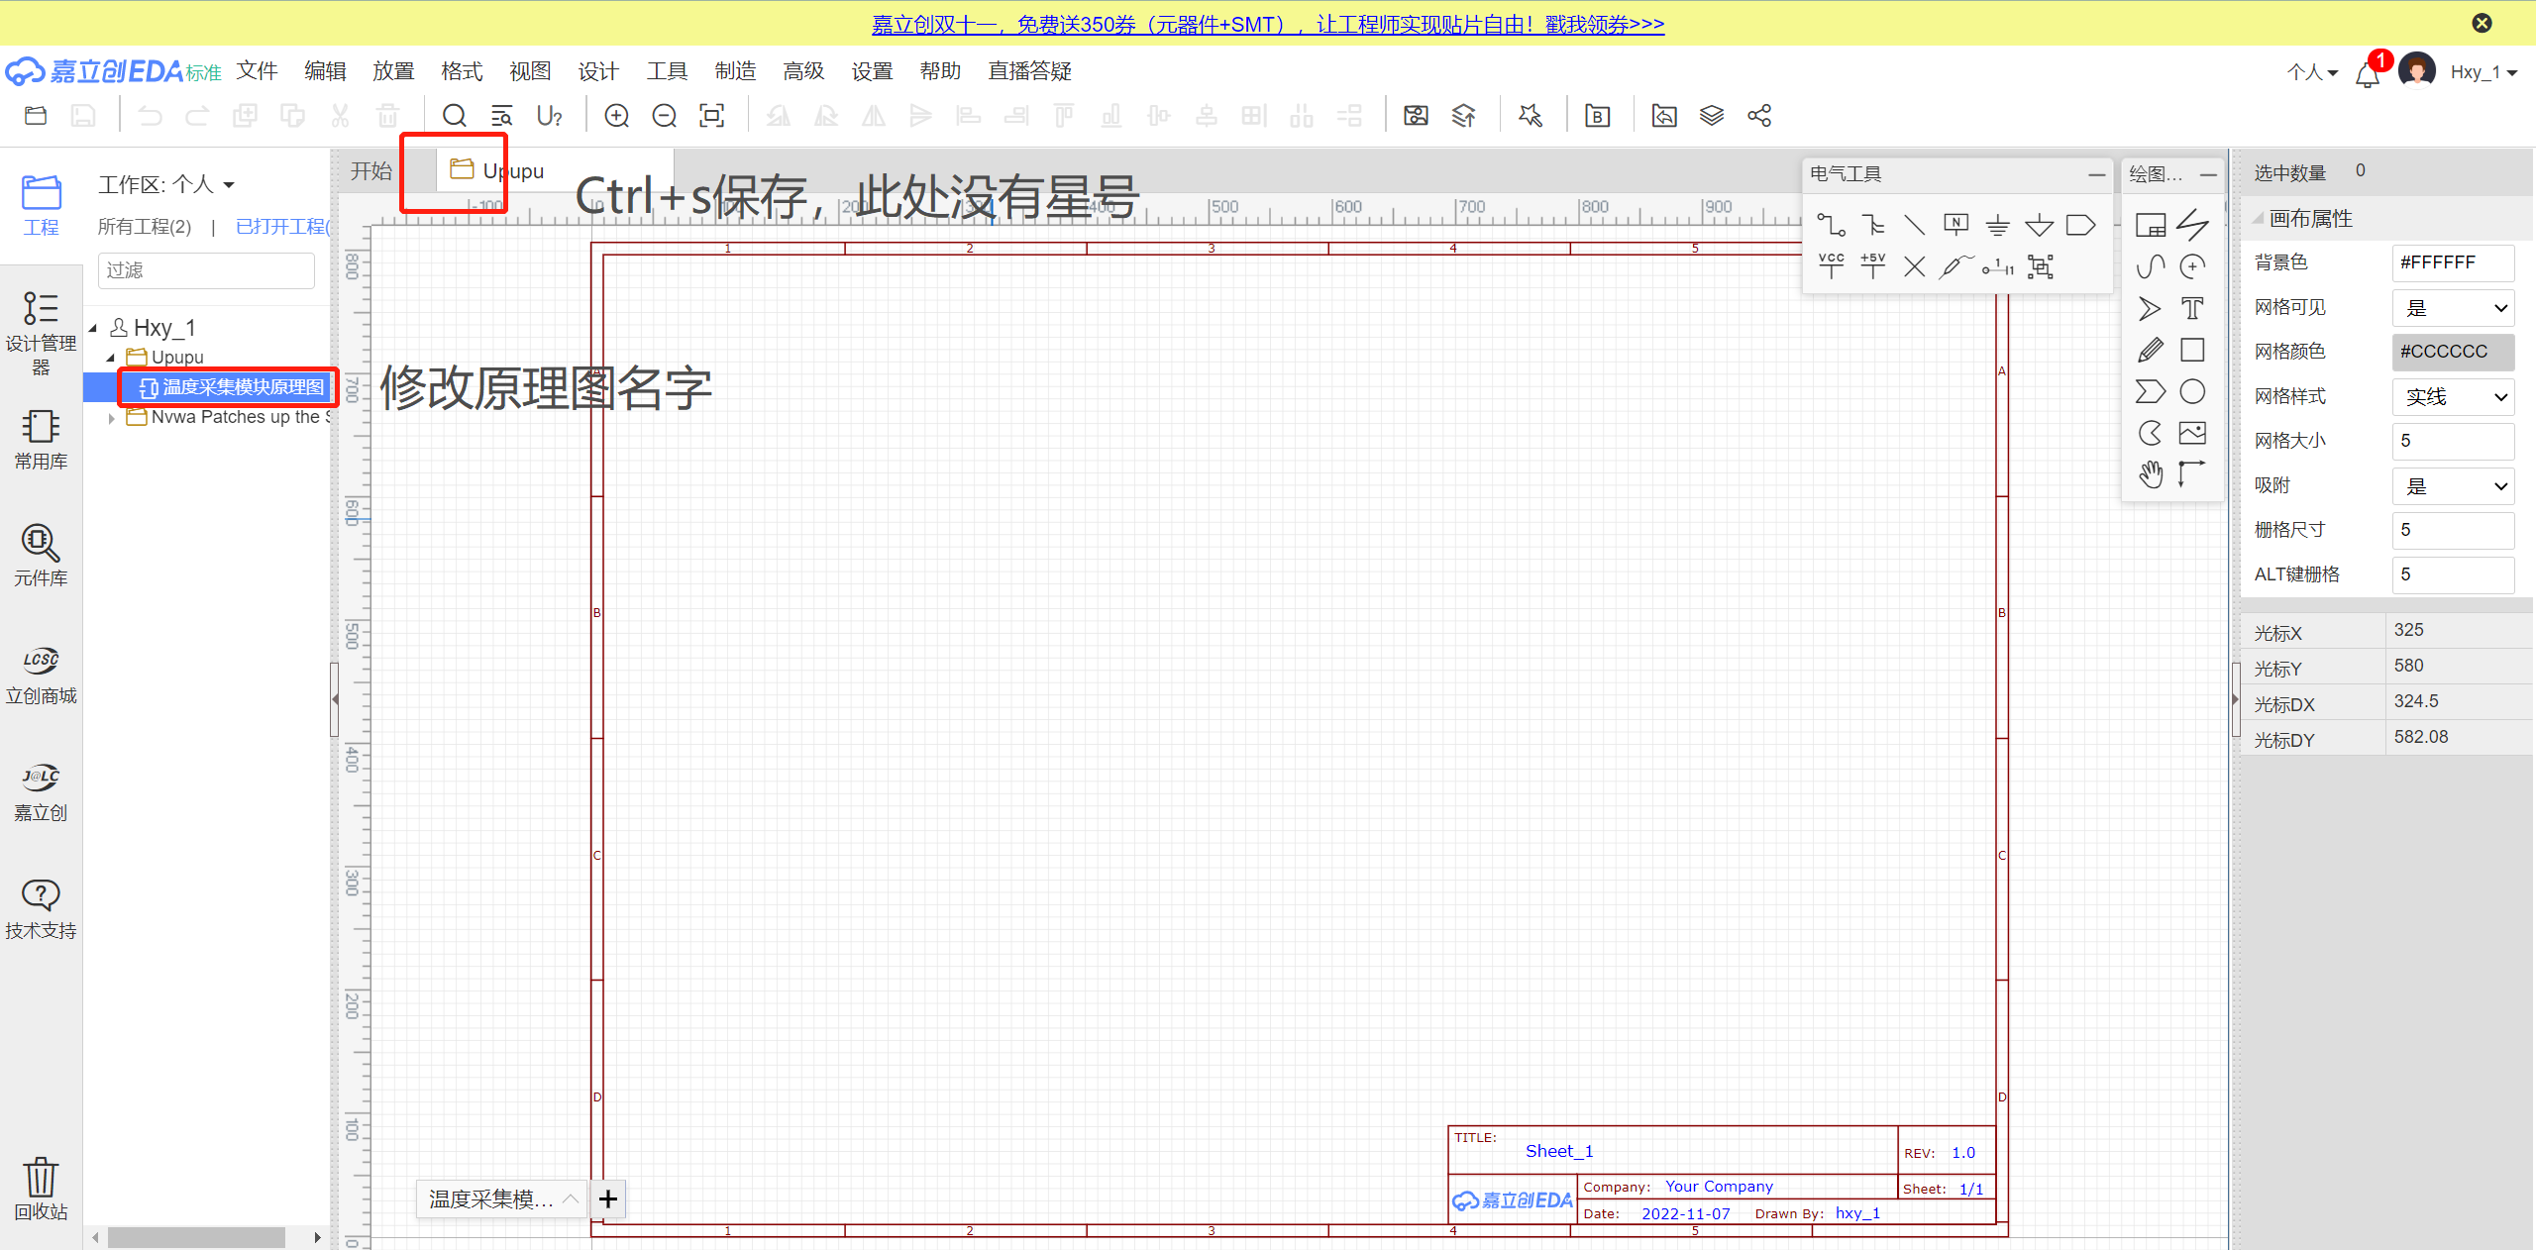Open the snap dropdown
Image resolution: width=2536 pixels, height=1250 pixels.
[2453, 486]
